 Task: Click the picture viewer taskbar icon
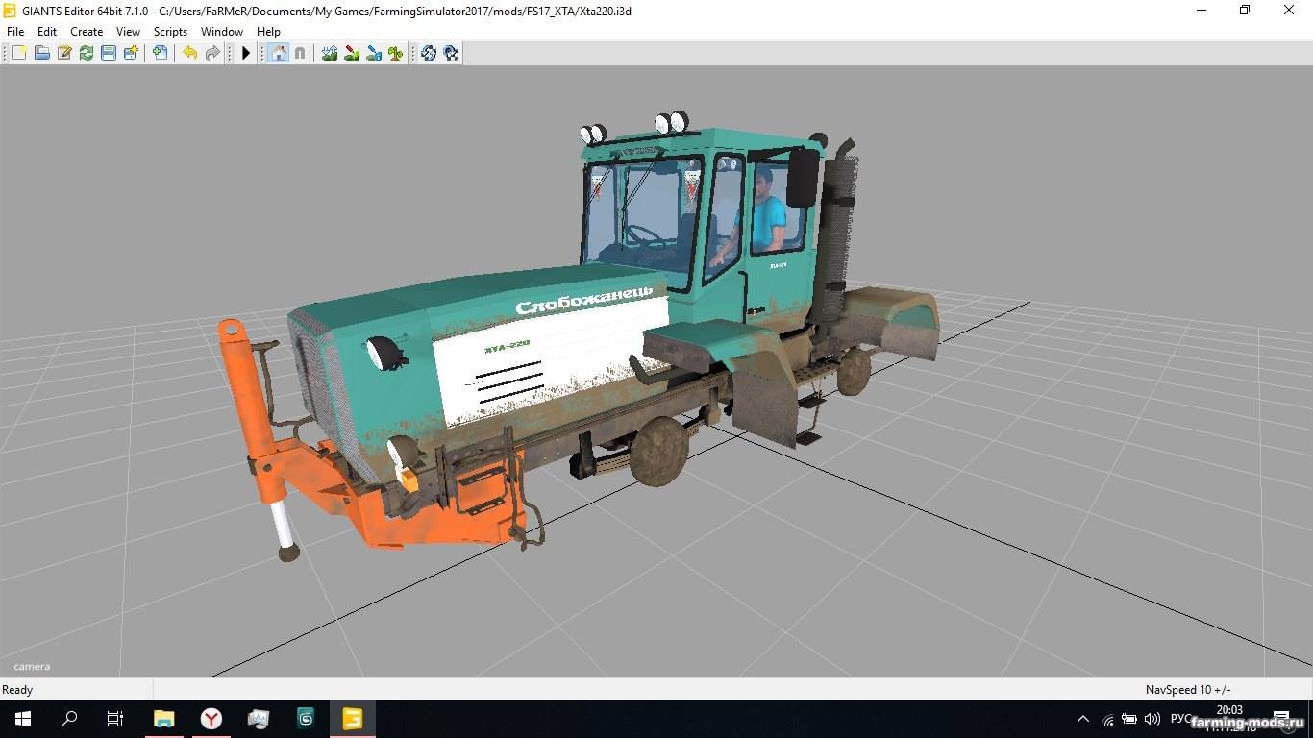pos(259,719)
